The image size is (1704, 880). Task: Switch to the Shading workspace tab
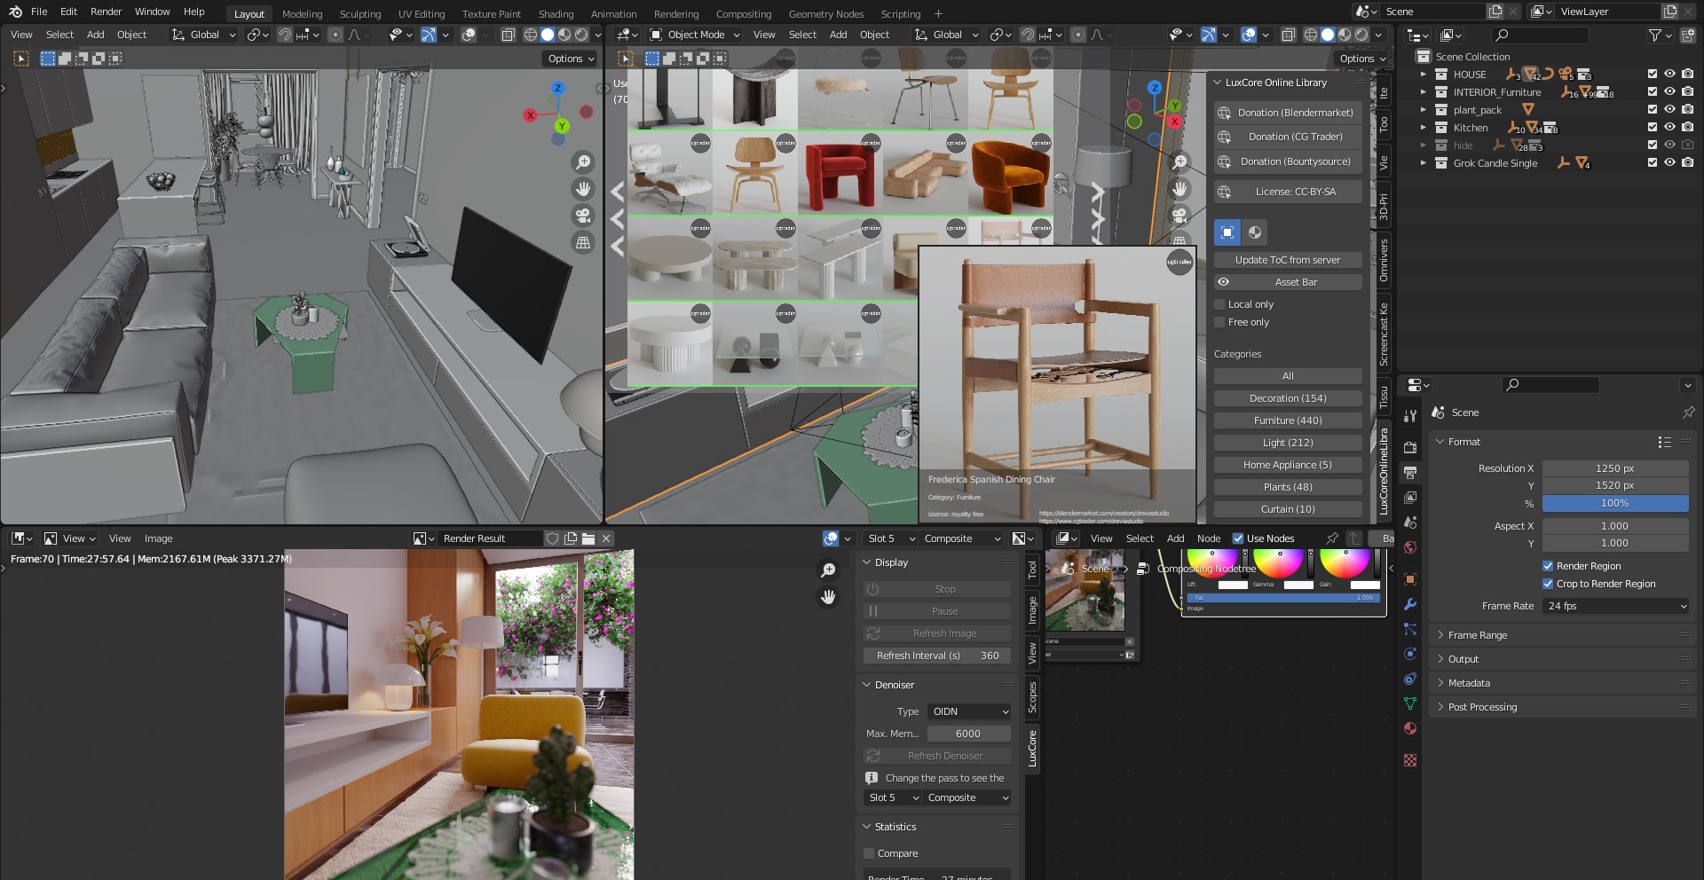coord(556,13)
